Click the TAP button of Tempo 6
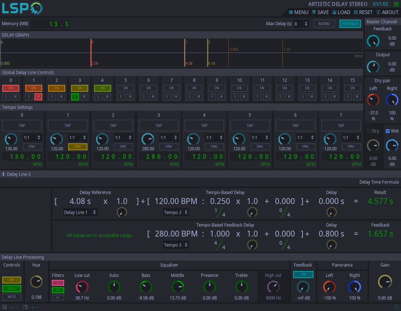The height and width of the screenshot is (311, 401). pos(295,126)
